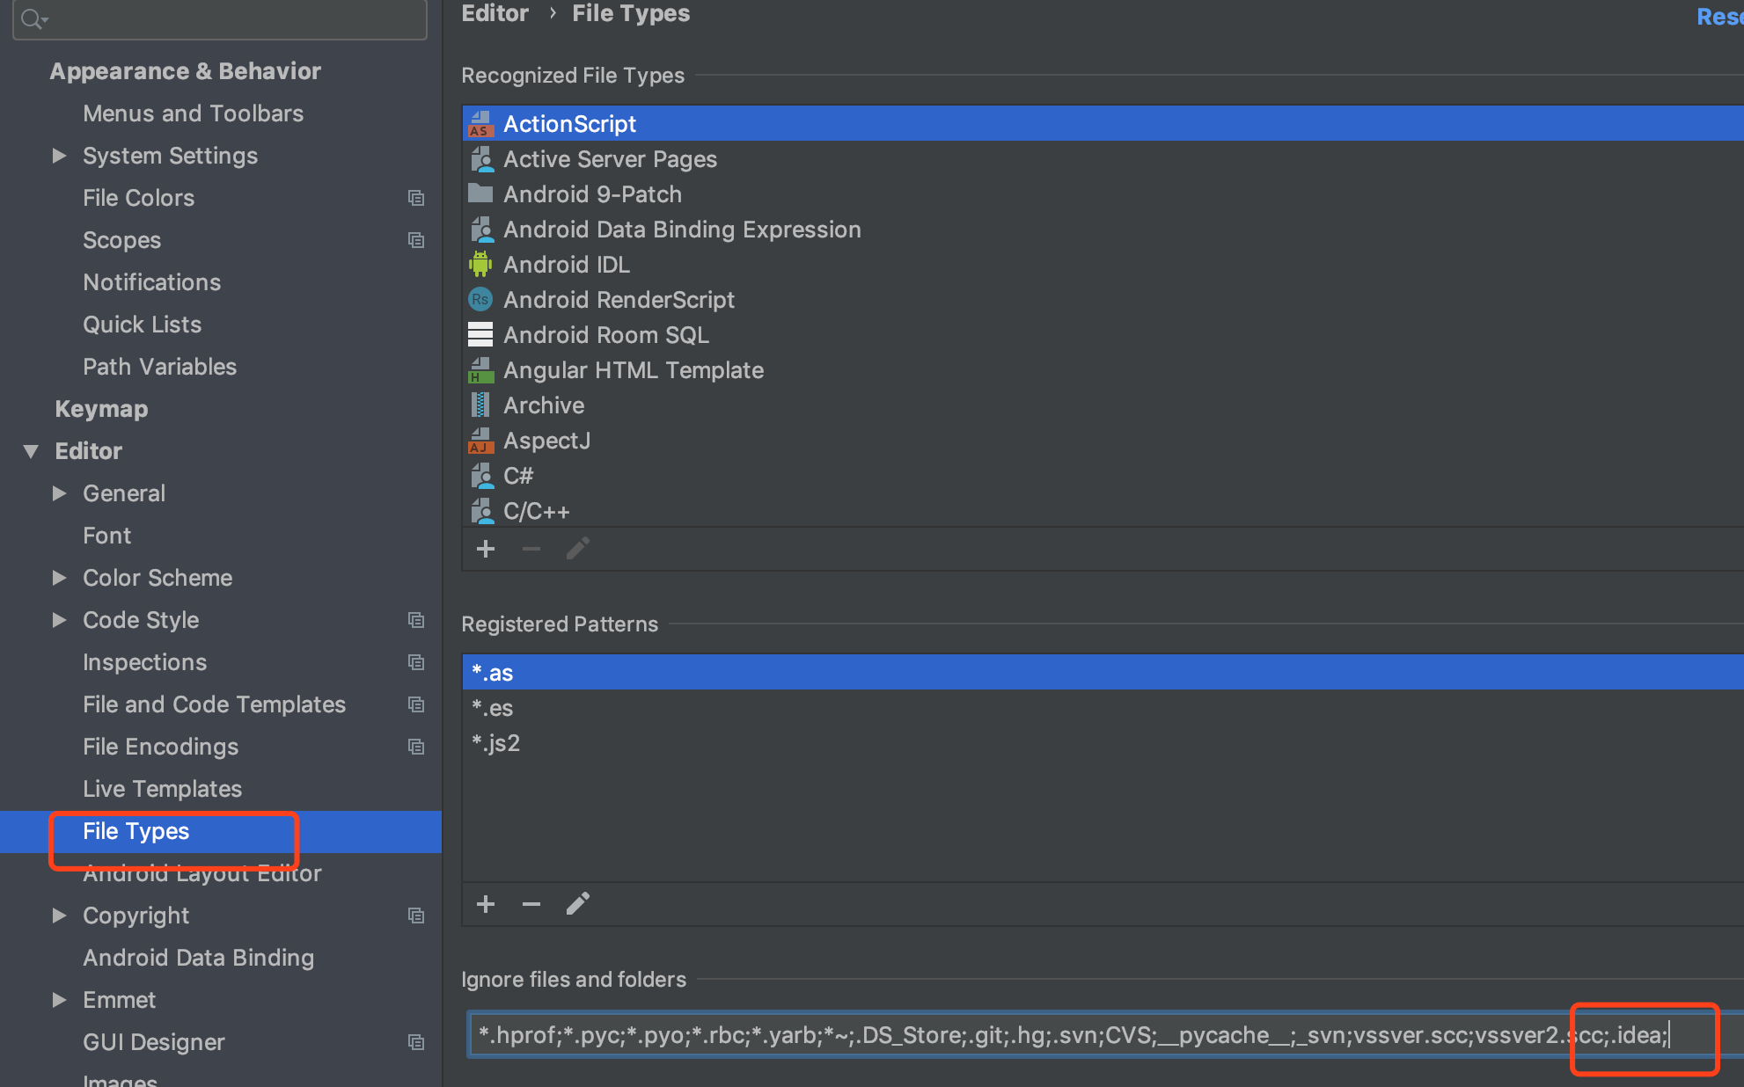The width and height of the screenshot is (1744, 1087).
Task: Remove the selected registered pattern
Action: [x=531, y=904]
